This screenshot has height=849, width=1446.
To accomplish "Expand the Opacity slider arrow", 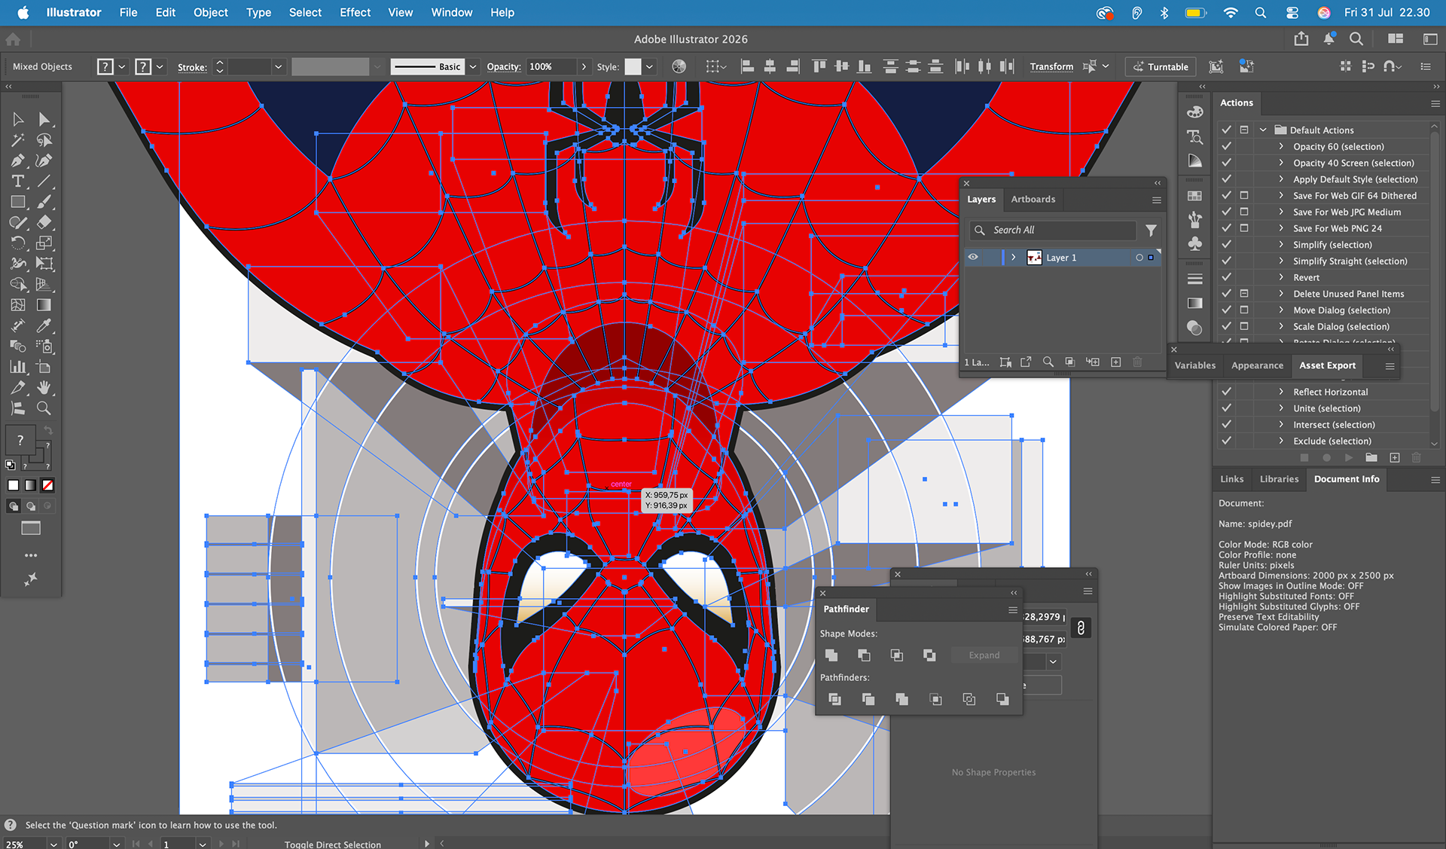I will [584, 67].
